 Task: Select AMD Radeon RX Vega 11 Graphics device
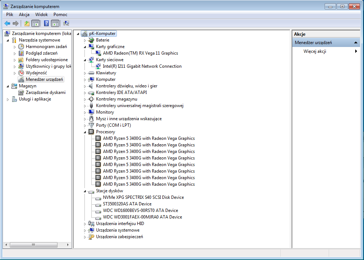[140, 53]
